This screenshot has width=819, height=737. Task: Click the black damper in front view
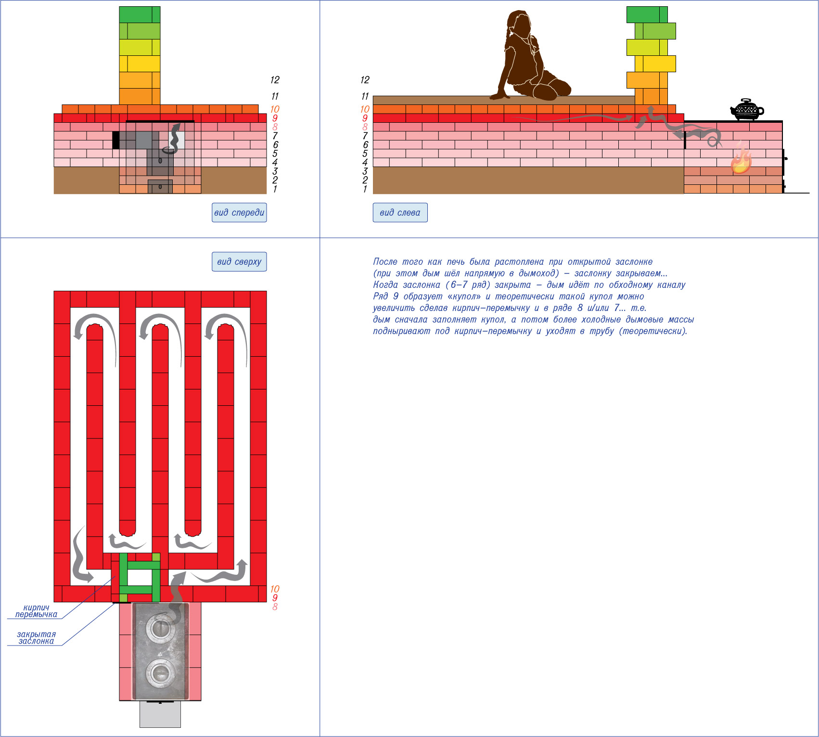[115, 140]
